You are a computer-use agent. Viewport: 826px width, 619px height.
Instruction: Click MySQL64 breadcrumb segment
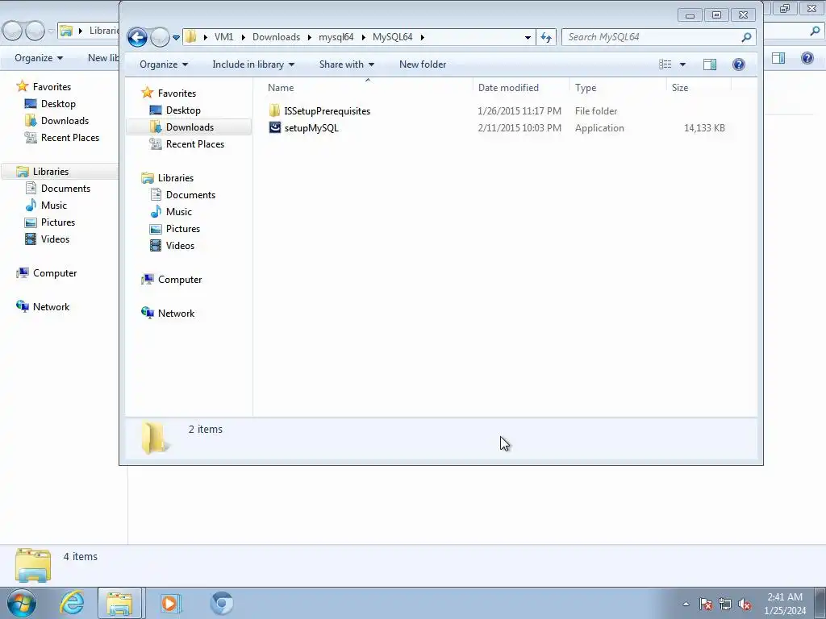(x=393, y=37)
